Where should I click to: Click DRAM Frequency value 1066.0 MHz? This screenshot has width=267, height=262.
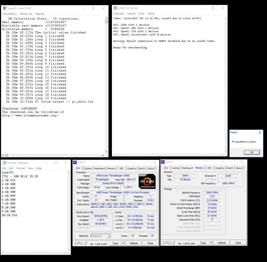click(212, 192)
